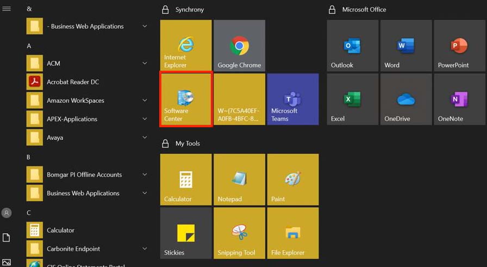
Task: Open the Paint tile
Action: tap(293, 179)
